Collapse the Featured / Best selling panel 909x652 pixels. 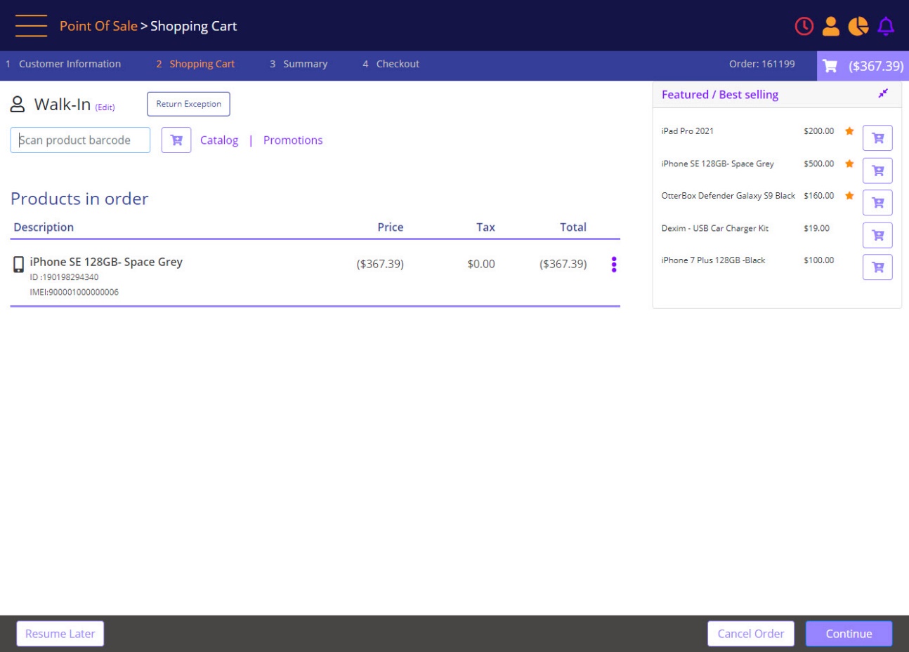[x=883, y=93]
